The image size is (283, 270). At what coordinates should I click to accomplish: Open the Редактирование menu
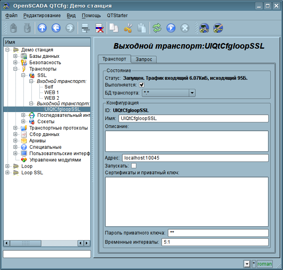coord(42,16)
